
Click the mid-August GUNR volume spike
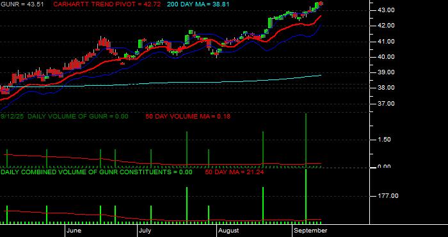263,149
